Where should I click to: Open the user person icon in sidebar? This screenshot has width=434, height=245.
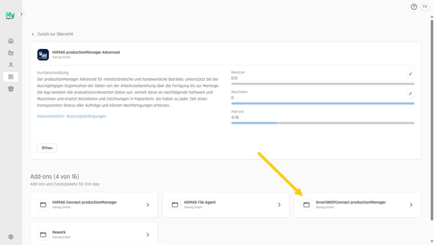click(11, 65)
